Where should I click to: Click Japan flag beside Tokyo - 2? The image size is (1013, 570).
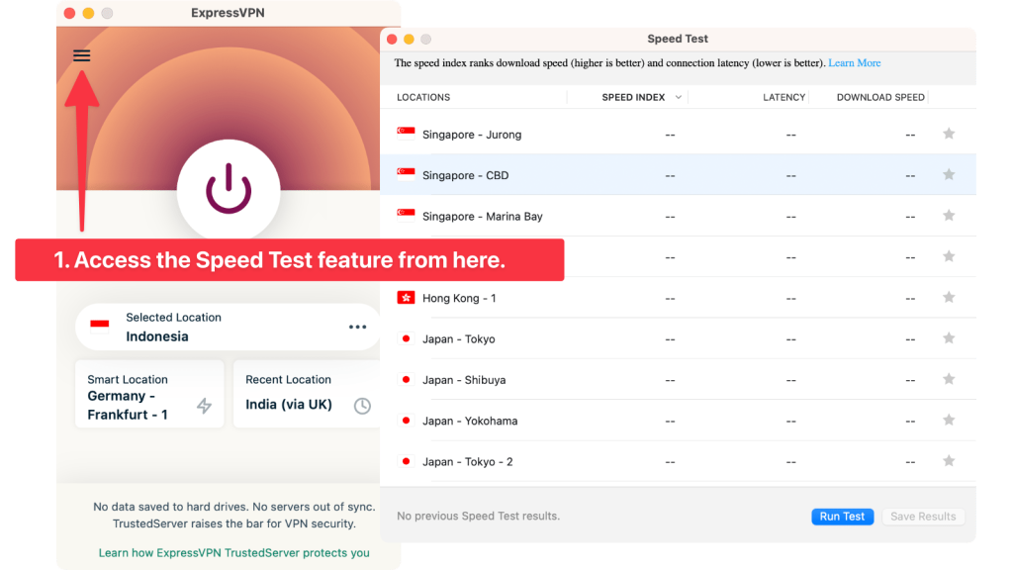click(x=406, y=461)
